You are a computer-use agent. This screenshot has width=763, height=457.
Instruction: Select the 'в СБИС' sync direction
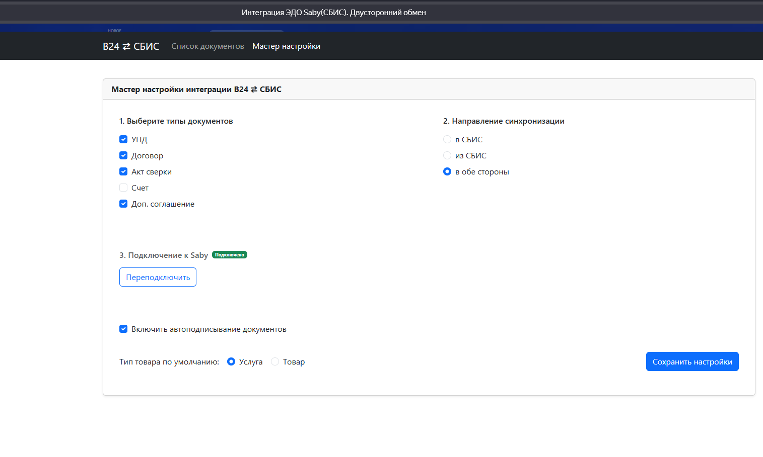click(447, 139)
